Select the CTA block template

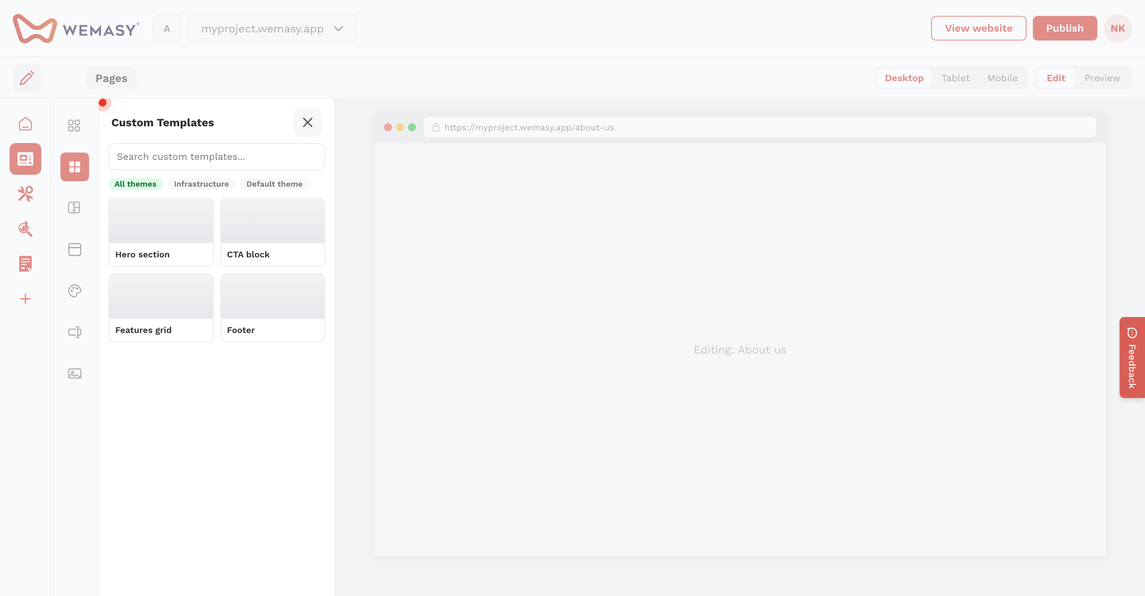(x=272, y=232)
